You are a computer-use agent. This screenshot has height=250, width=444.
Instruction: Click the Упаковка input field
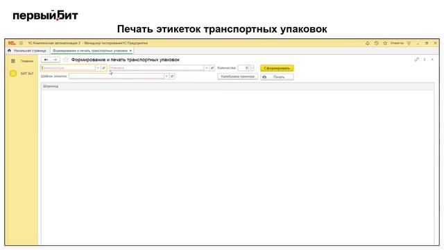point(157,68)
